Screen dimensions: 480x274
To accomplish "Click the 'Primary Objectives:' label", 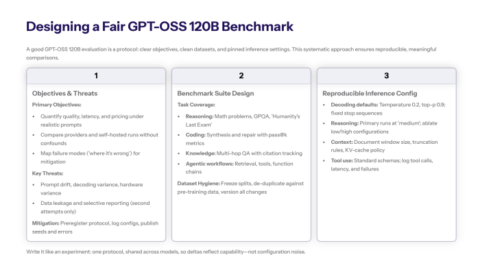I will (56, 105).
